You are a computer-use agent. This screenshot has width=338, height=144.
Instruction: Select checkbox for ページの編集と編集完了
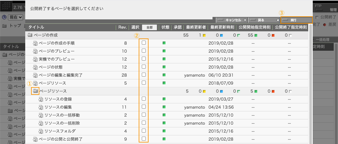[144, 75]
